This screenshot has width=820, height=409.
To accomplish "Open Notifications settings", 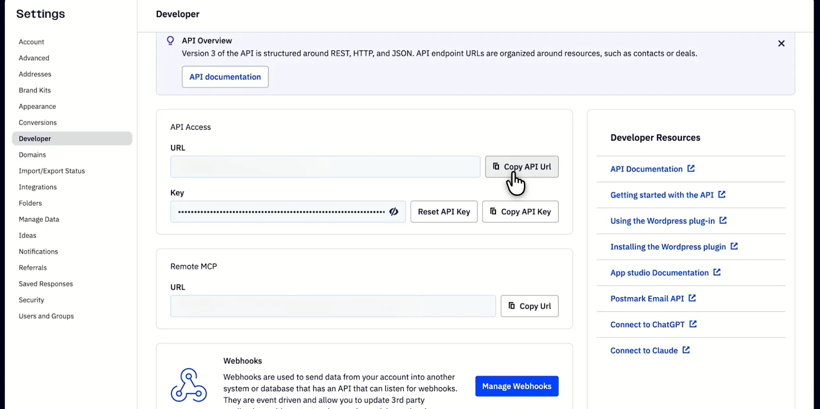I will point(38,252).
